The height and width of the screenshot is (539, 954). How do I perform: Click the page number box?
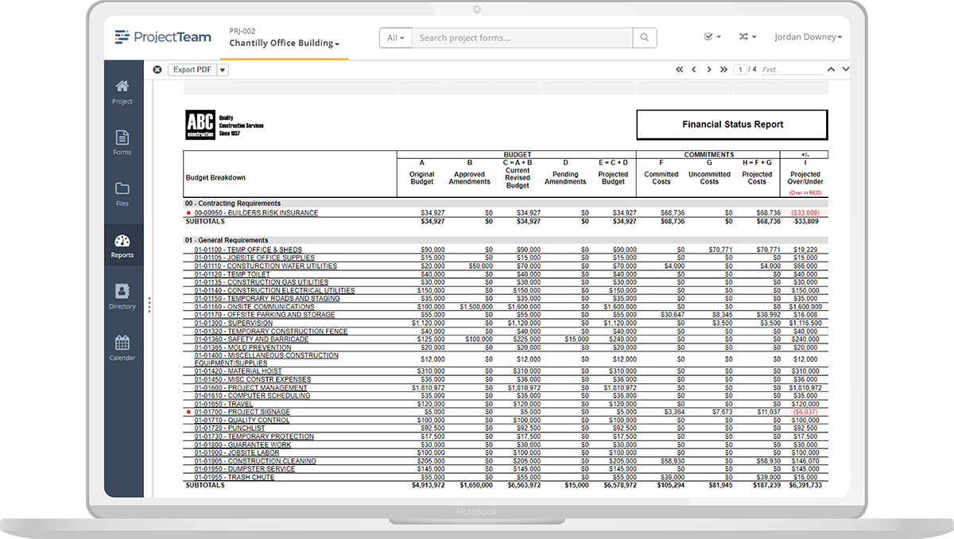click(x=740, y=70)
